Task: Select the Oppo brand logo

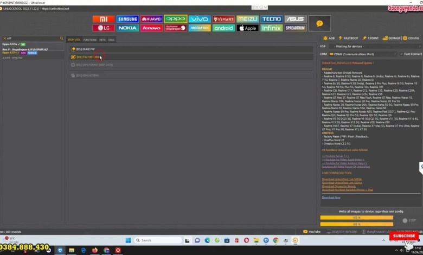Action: pyautogui.click(x=176, y=19)
